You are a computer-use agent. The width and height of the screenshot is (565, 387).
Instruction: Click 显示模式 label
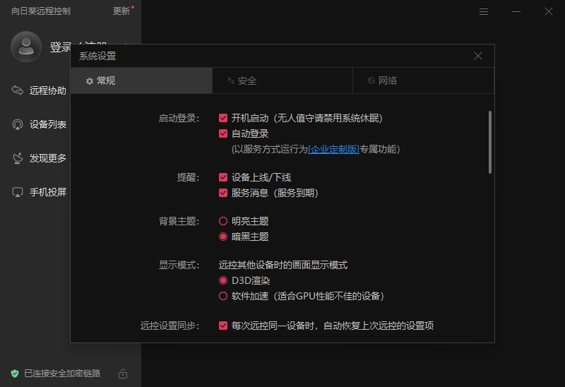coord(179,266)
